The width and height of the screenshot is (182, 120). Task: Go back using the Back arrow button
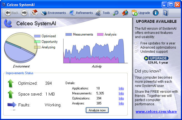(12, 13)
